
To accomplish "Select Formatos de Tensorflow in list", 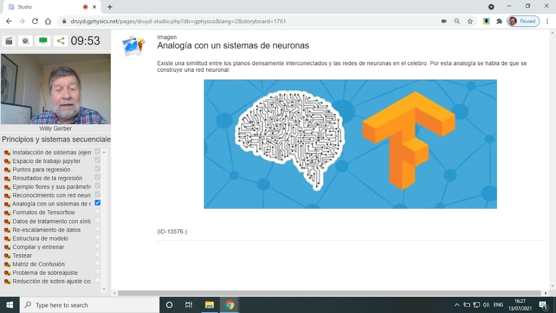I will point(43,213).
